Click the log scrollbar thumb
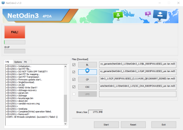 point(65,108)
